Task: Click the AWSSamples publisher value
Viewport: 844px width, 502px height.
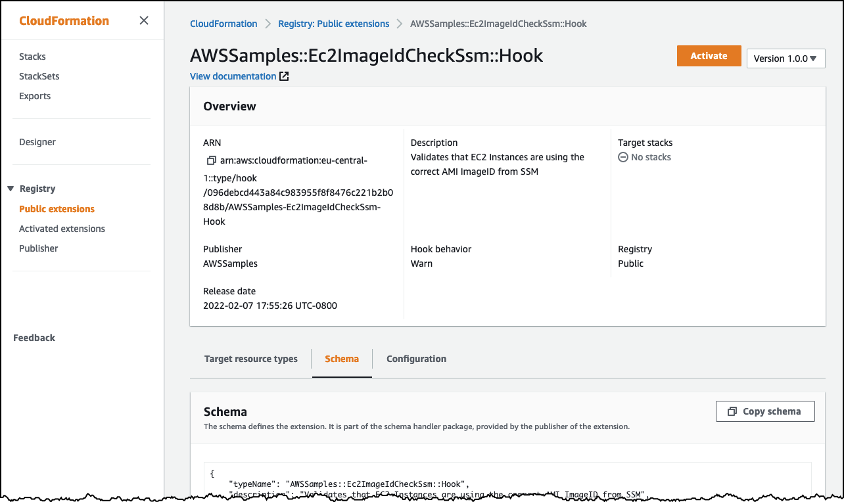Action: [230, 263]
